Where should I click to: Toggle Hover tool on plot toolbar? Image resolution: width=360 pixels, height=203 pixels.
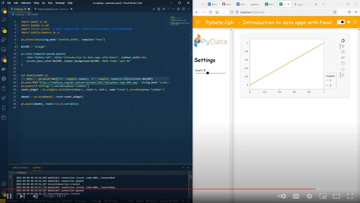pos(343,75)
